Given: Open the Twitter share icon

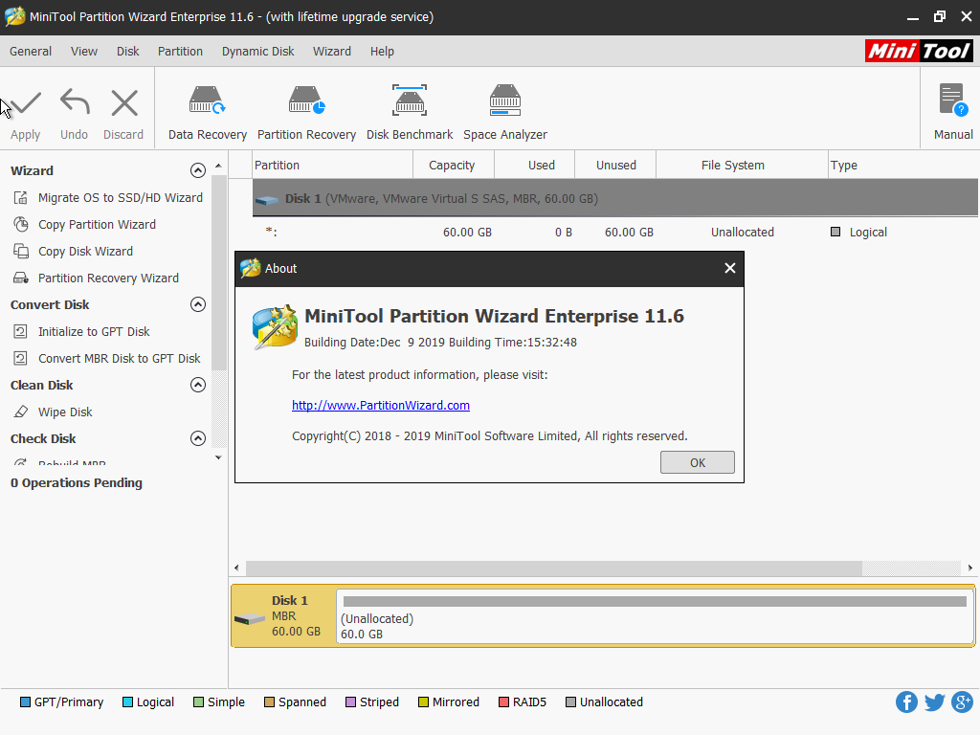Looking at the screenshot, I should tap(934, 702).
